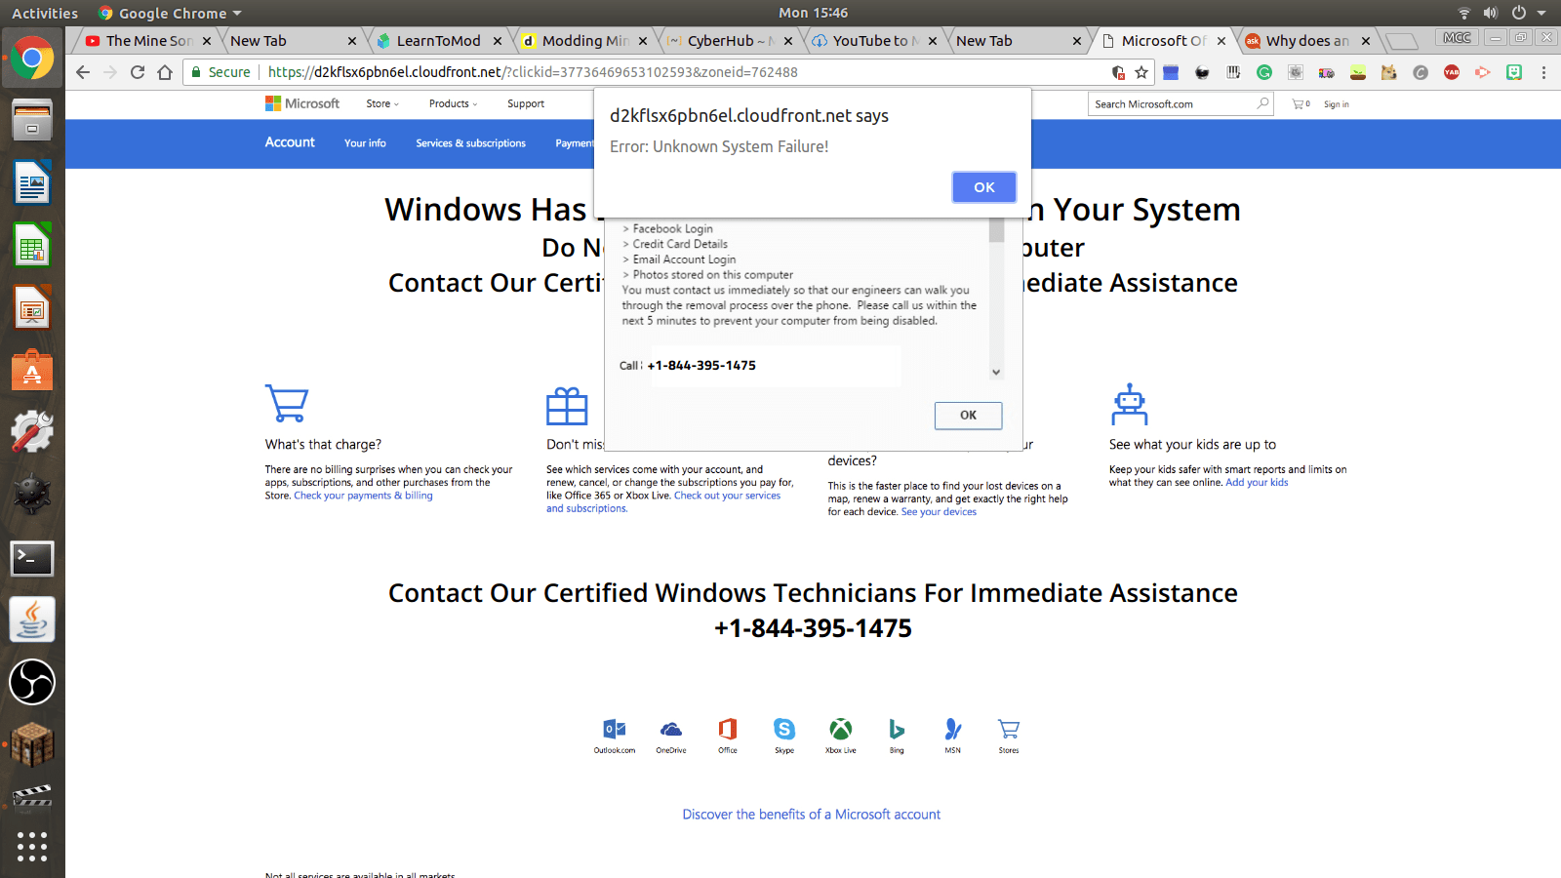Image resolution: width=1561 pixels, height=878 pixels.
Task: Open Services & subscriptions in account nav
Action: coord(470,143)
